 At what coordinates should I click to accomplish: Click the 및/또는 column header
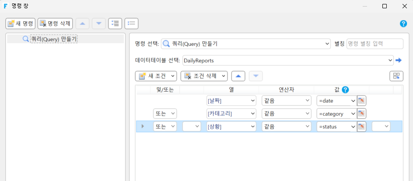coord(164,90)
